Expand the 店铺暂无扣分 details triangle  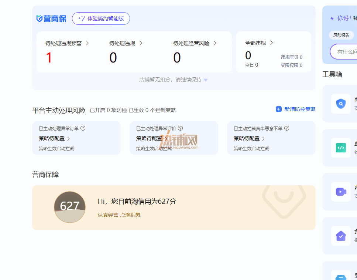pyautogui.click(x=206, y=80)
